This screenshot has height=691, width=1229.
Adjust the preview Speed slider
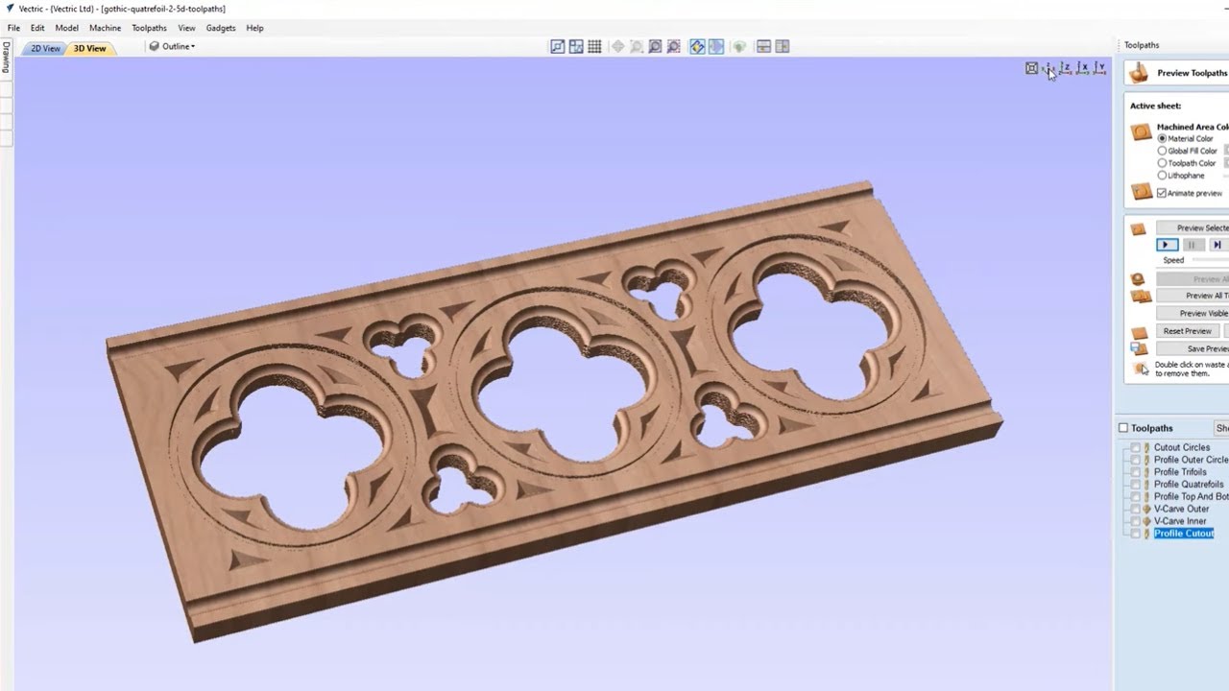1210,260
